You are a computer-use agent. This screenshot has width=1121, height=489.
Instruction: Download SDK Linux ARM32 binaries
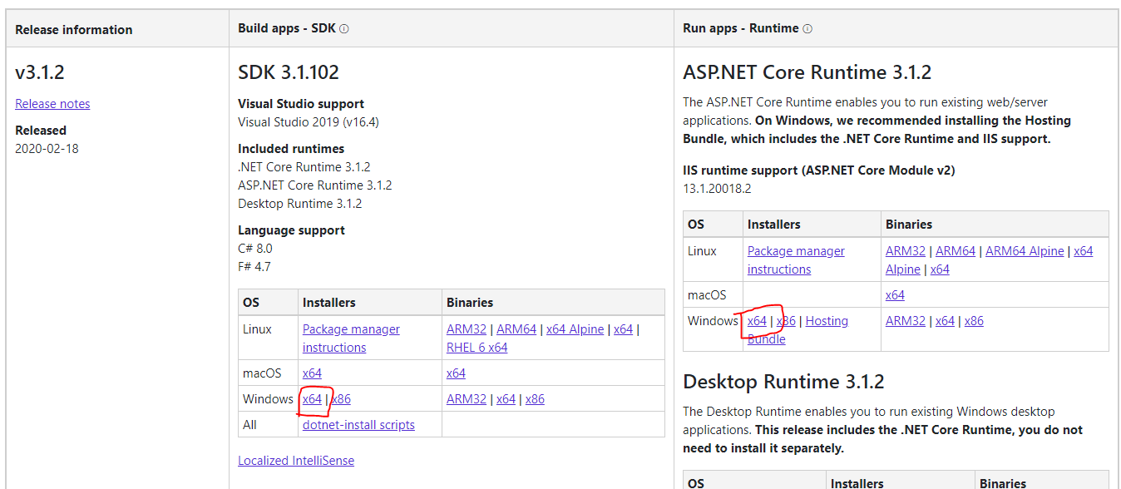pos(467,329)
